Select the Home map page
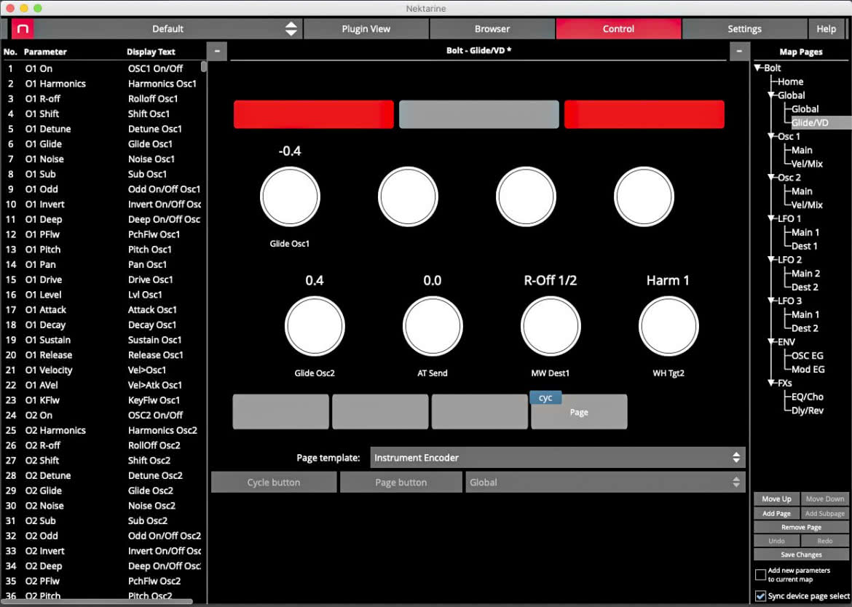 pos(790,82)
